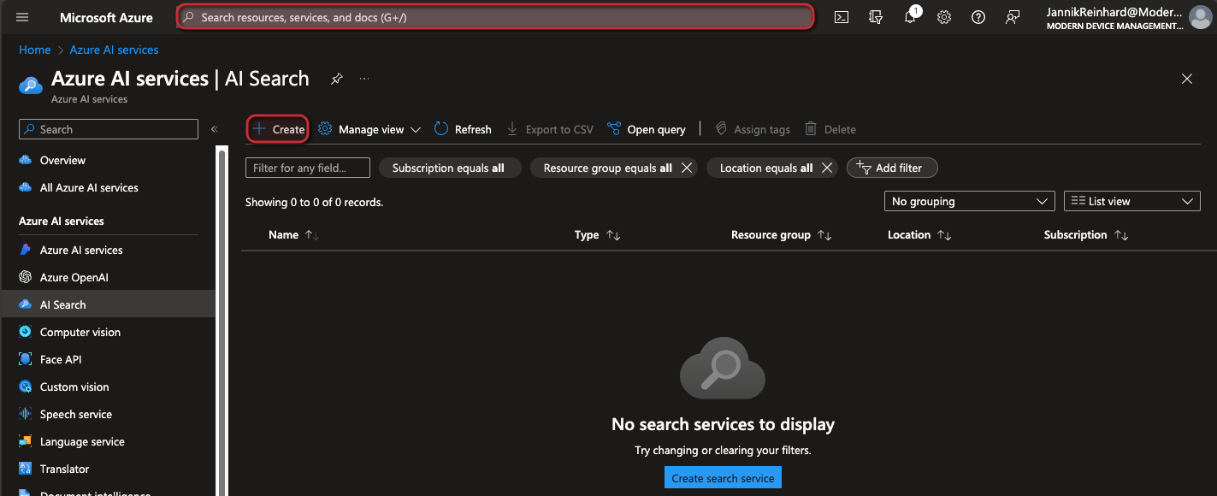Change No grouping dropdown option
1217x496 pixels.
tap(969, 200)
